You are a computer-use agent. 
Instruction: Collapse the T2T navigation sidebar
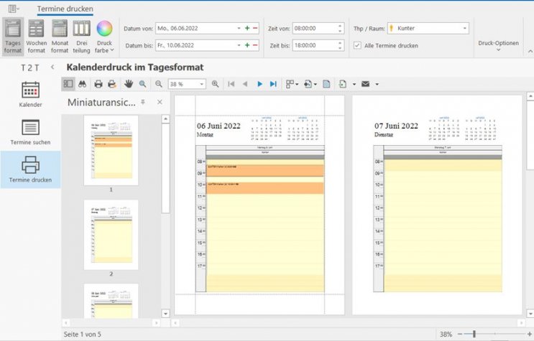[x=52, y=67]
